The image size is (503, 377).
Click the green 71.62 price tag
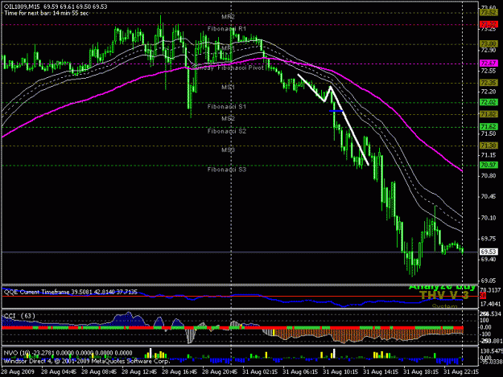pyautogui.click(x=489, y=127)
